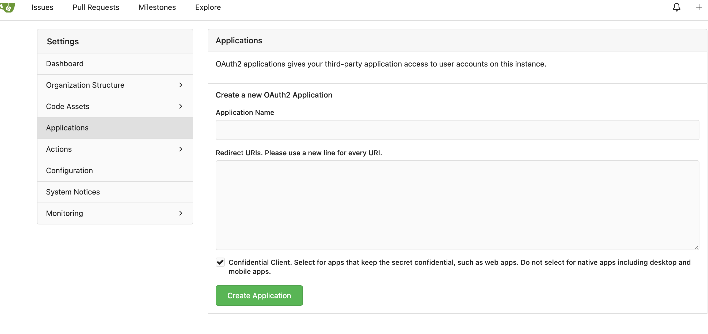Open Monitoring menu item label

pos(64,213)
